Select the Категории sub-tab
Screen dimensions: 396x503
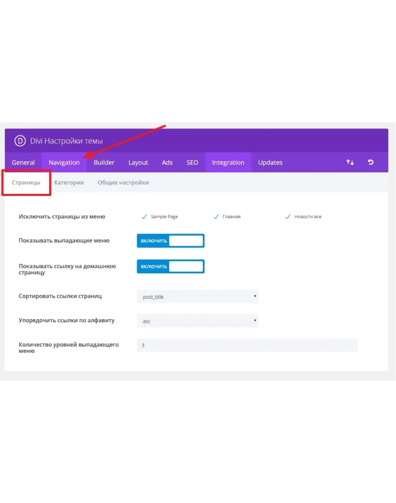click(x=69, y=182)
